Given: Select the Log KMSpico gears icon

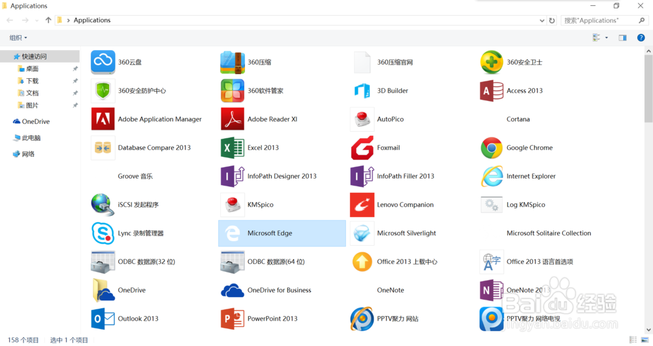Looking at the screenshot, I should (x=492, y=205).
